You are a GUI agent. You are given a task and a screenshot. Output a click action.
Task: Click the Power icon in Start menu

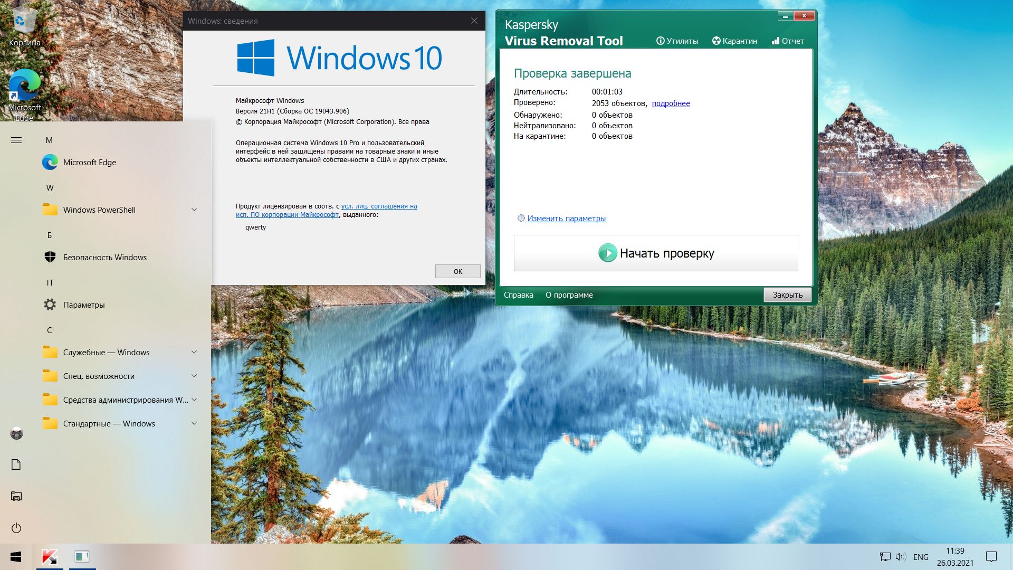coord(16,528)
